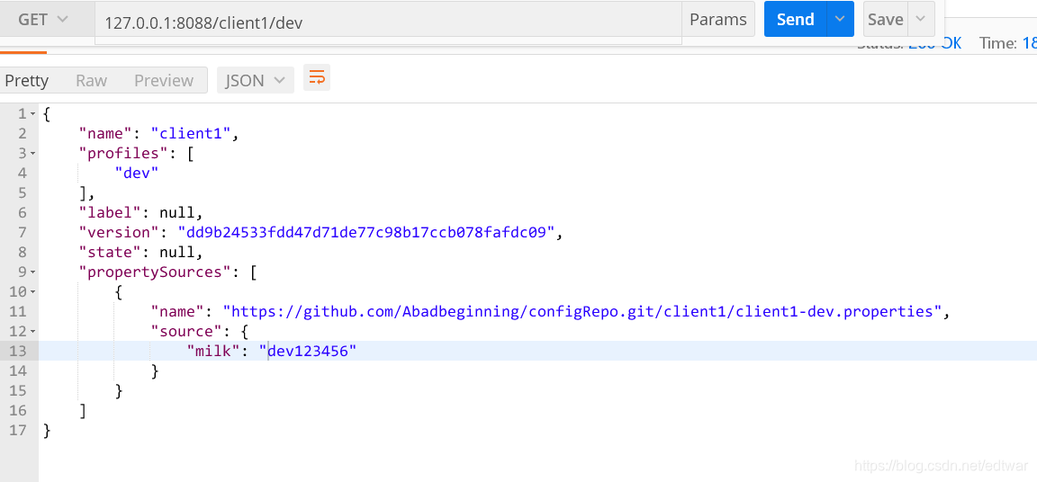Click the github configRepo properties URL
This screenshot has height=482, width=1037.
582,312
